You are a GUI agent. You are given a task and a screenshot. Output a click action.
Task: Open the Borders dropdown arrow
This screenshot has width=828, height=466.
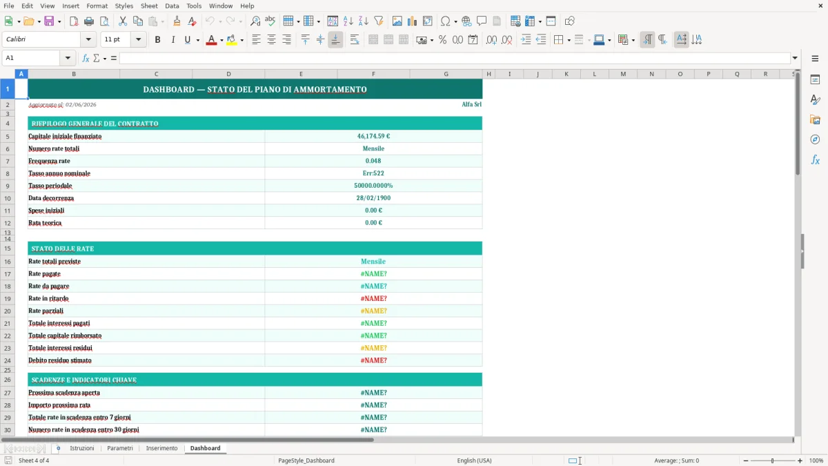tap(569, 40)
